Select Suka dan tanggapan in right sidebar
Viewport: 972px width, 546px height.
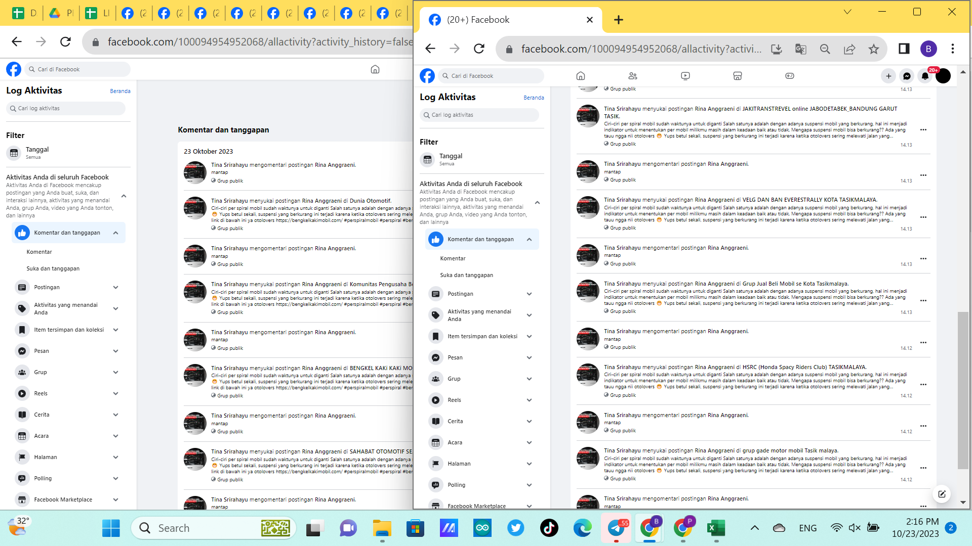466,275
